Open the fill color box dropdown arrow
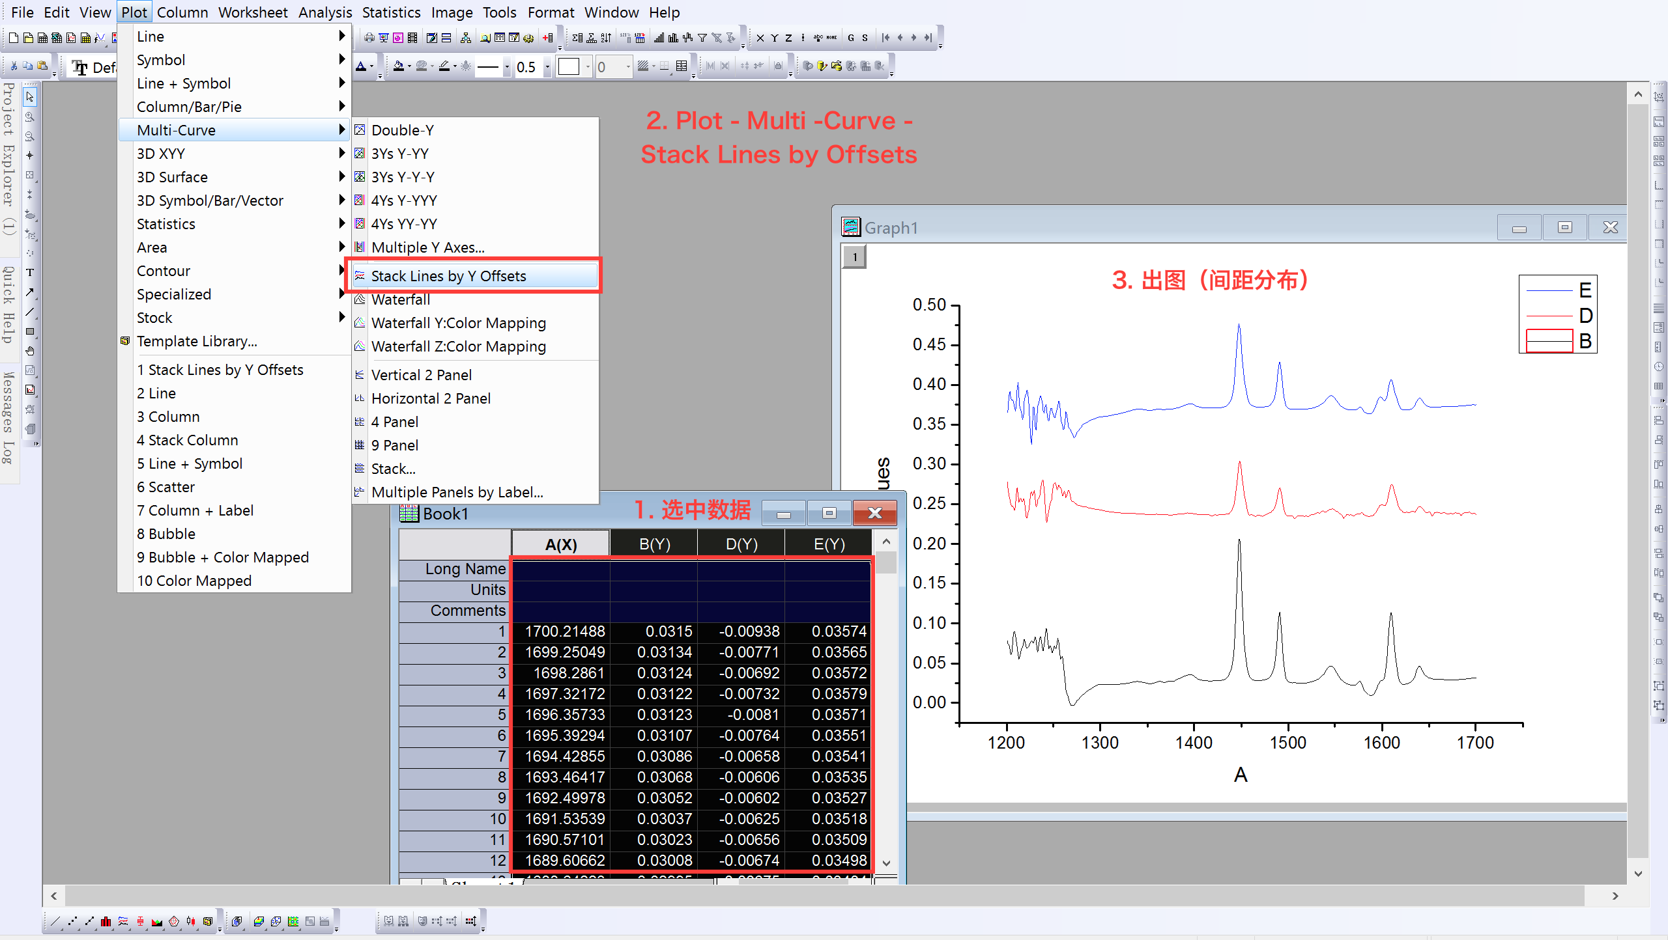The width and height of the screenshot is (1668, 940). tap(588, 67)
